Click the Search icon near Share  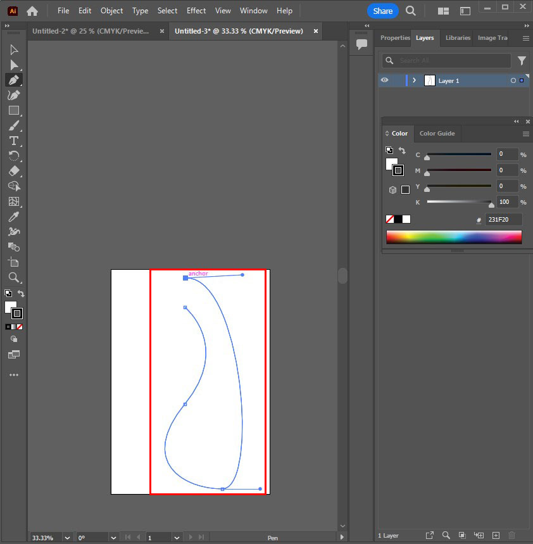[x=411, y=11]
